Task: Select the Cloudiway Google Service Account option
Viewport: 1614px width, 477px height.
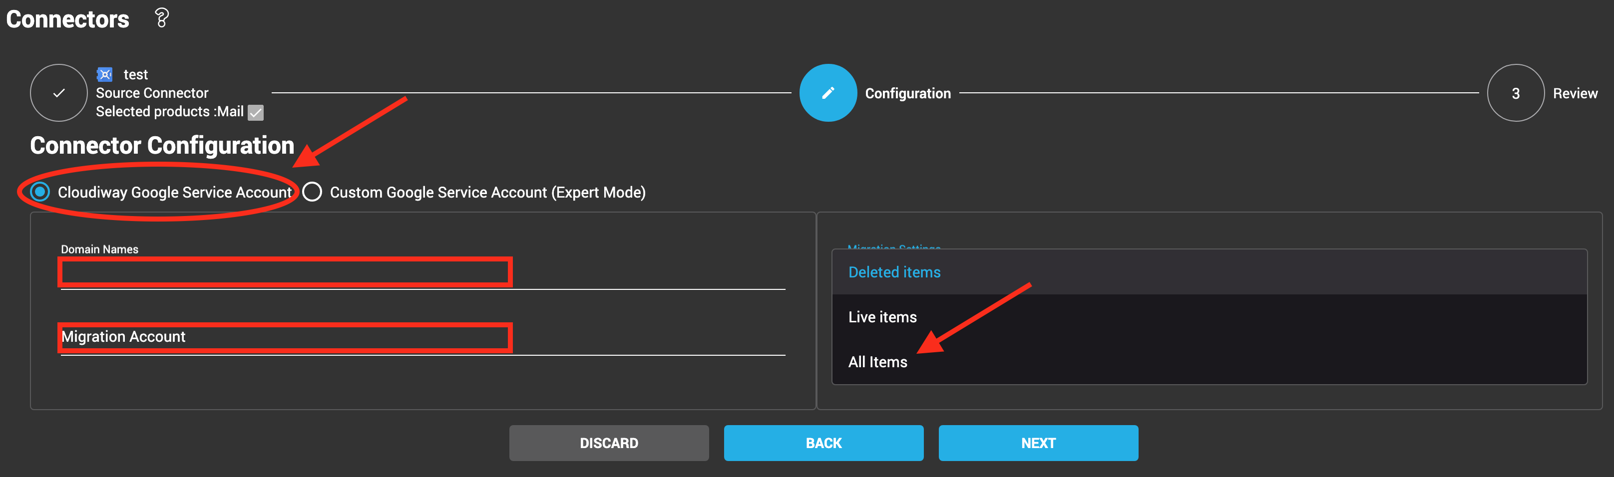Action: [x=39, y=192]
